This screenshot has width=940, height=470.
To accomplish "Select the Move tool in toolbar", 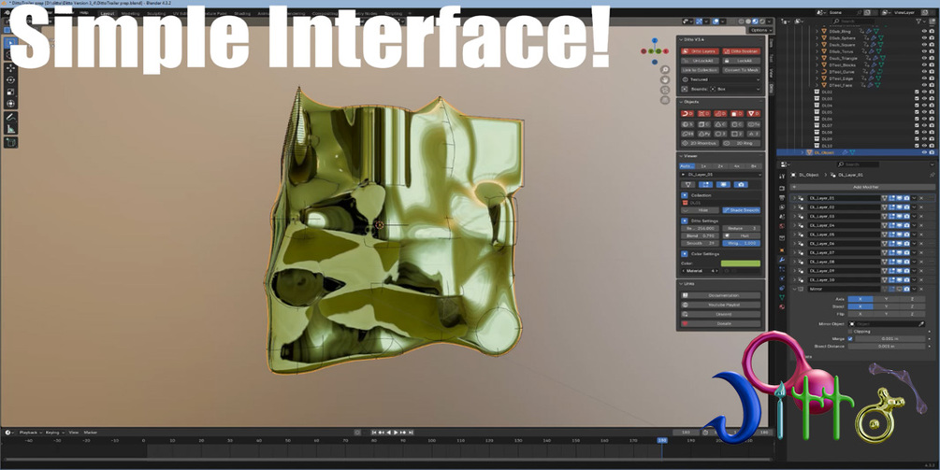I will [11, 68].
